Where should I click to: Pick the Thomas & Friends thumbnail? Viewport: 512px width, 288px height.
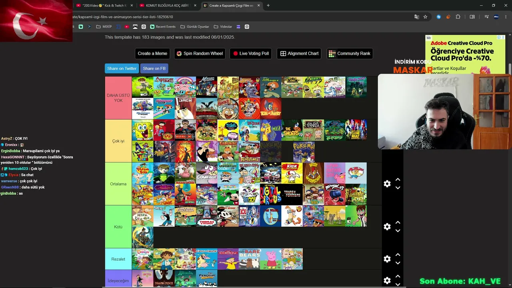coord(207,216)
